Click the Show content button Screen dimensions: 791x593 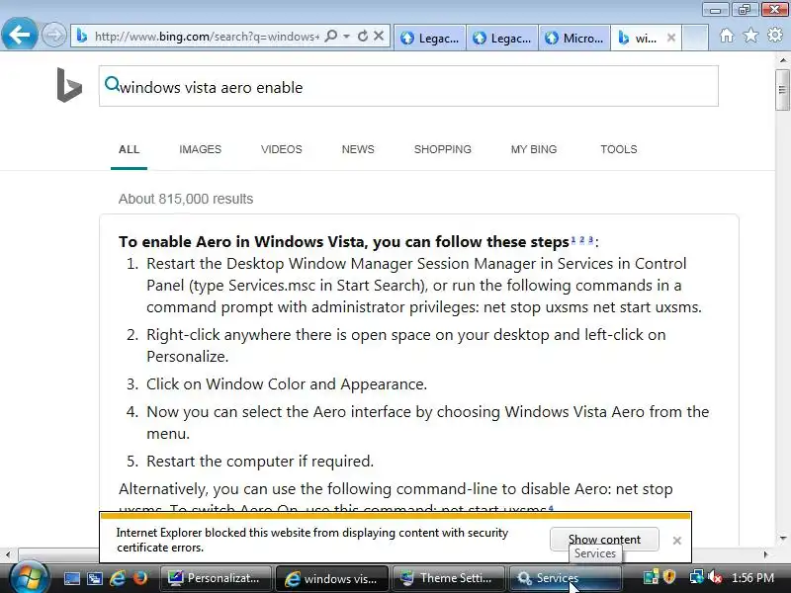(604, 540)
